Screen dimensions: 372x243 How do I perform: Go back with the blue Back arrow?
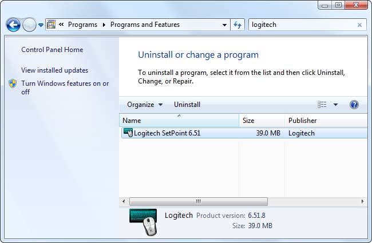click(x=13, y=25)
